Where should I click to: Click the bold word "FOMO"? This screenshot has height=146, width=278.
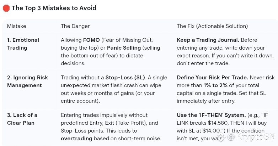[91, 40]
